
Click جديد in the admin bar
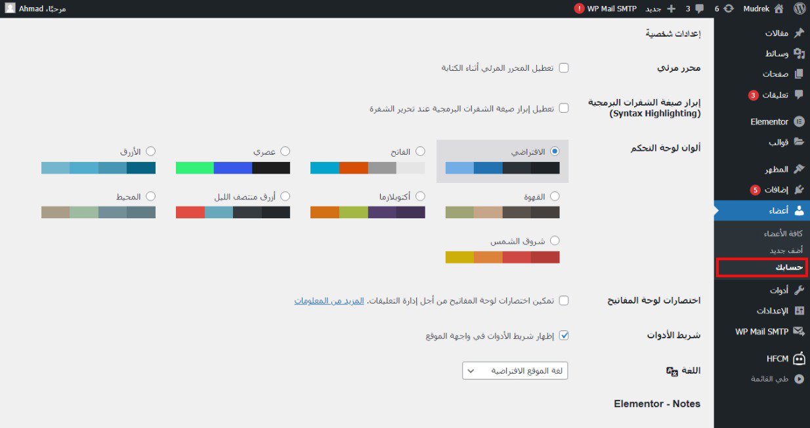(x=653, y=9)
